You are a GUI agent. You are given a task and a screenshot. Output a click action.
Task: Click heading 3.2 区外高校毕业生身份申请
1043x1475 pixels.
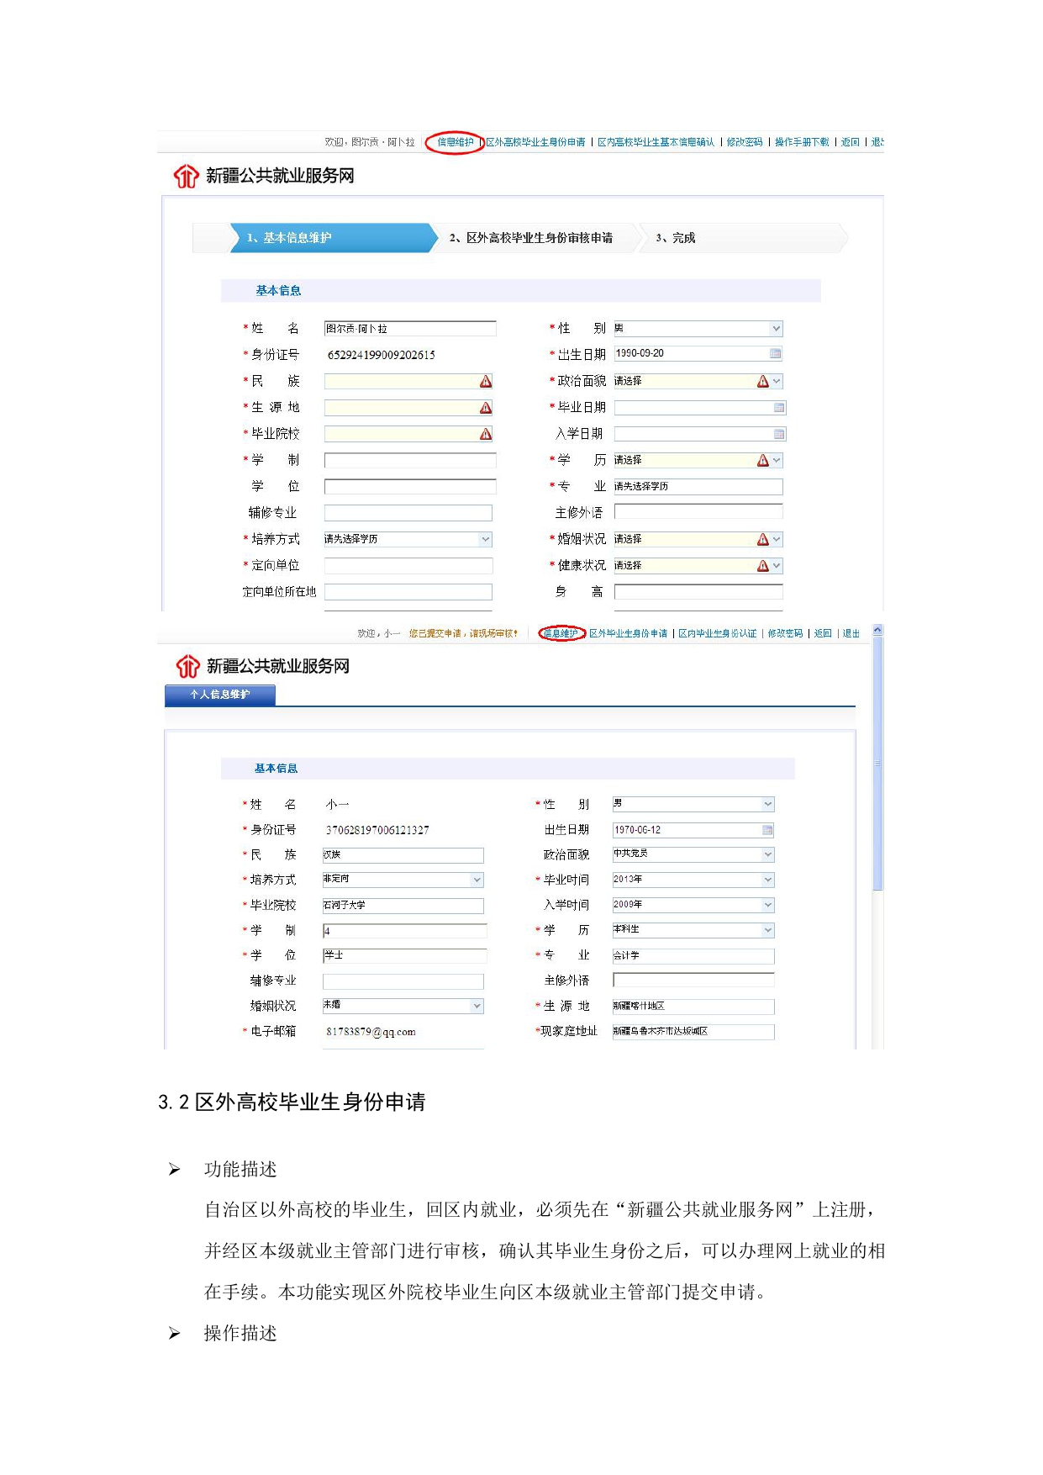(292, 1102)
